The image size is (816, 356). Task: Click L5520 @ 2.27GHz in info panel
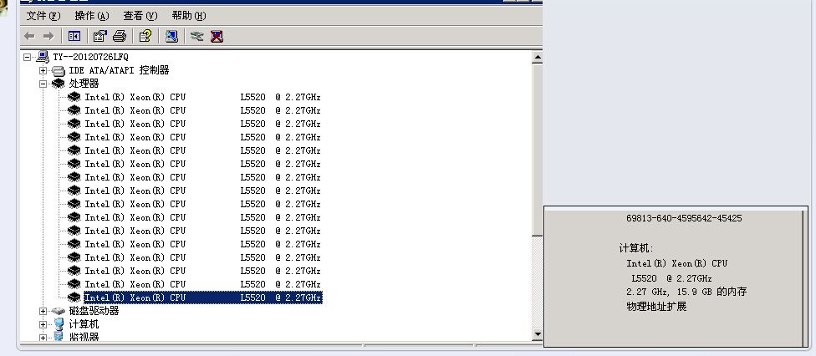(x=671, y=278)
